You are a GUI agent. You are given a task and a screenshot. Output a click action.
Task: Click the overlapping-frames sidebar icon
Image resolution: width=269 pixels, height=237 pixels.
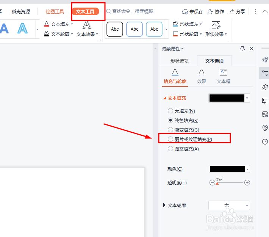click(x=265, y=100)
